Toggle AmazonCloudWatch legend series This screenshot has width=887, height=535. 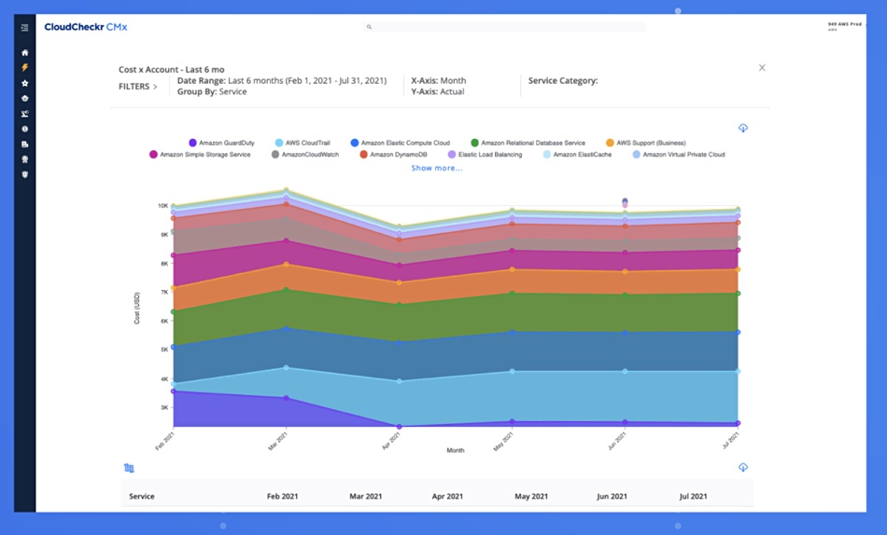coord(305,154)
